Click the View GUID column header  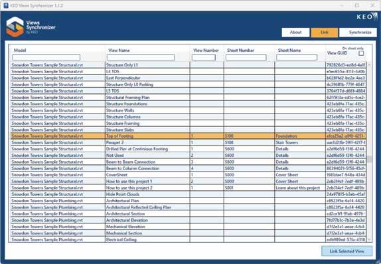pyautogui.click(x=337, y=53)
